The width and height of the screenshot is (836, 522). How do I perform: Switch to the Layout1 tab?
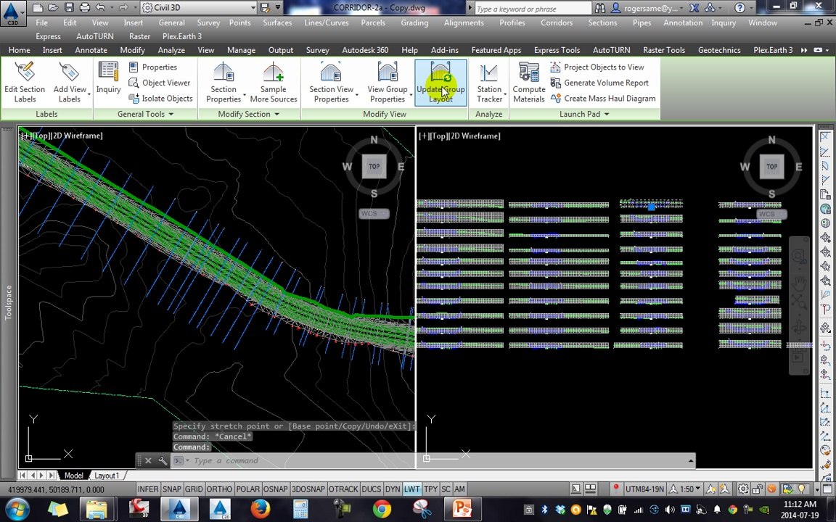tap(106, 475)
